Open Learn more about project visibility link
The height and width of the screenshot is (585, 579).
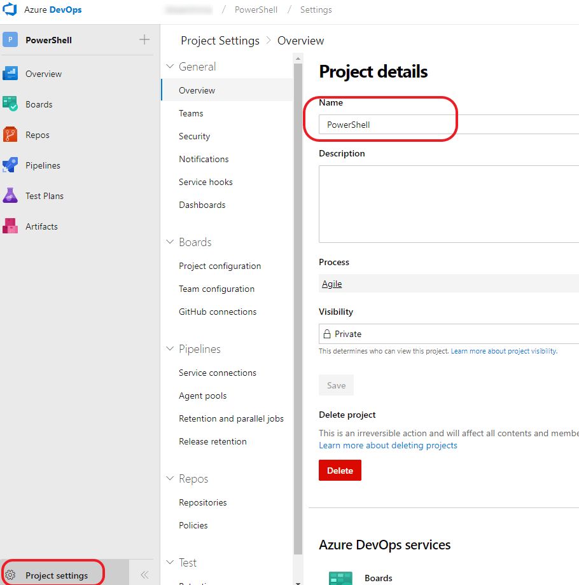(504, 351)
